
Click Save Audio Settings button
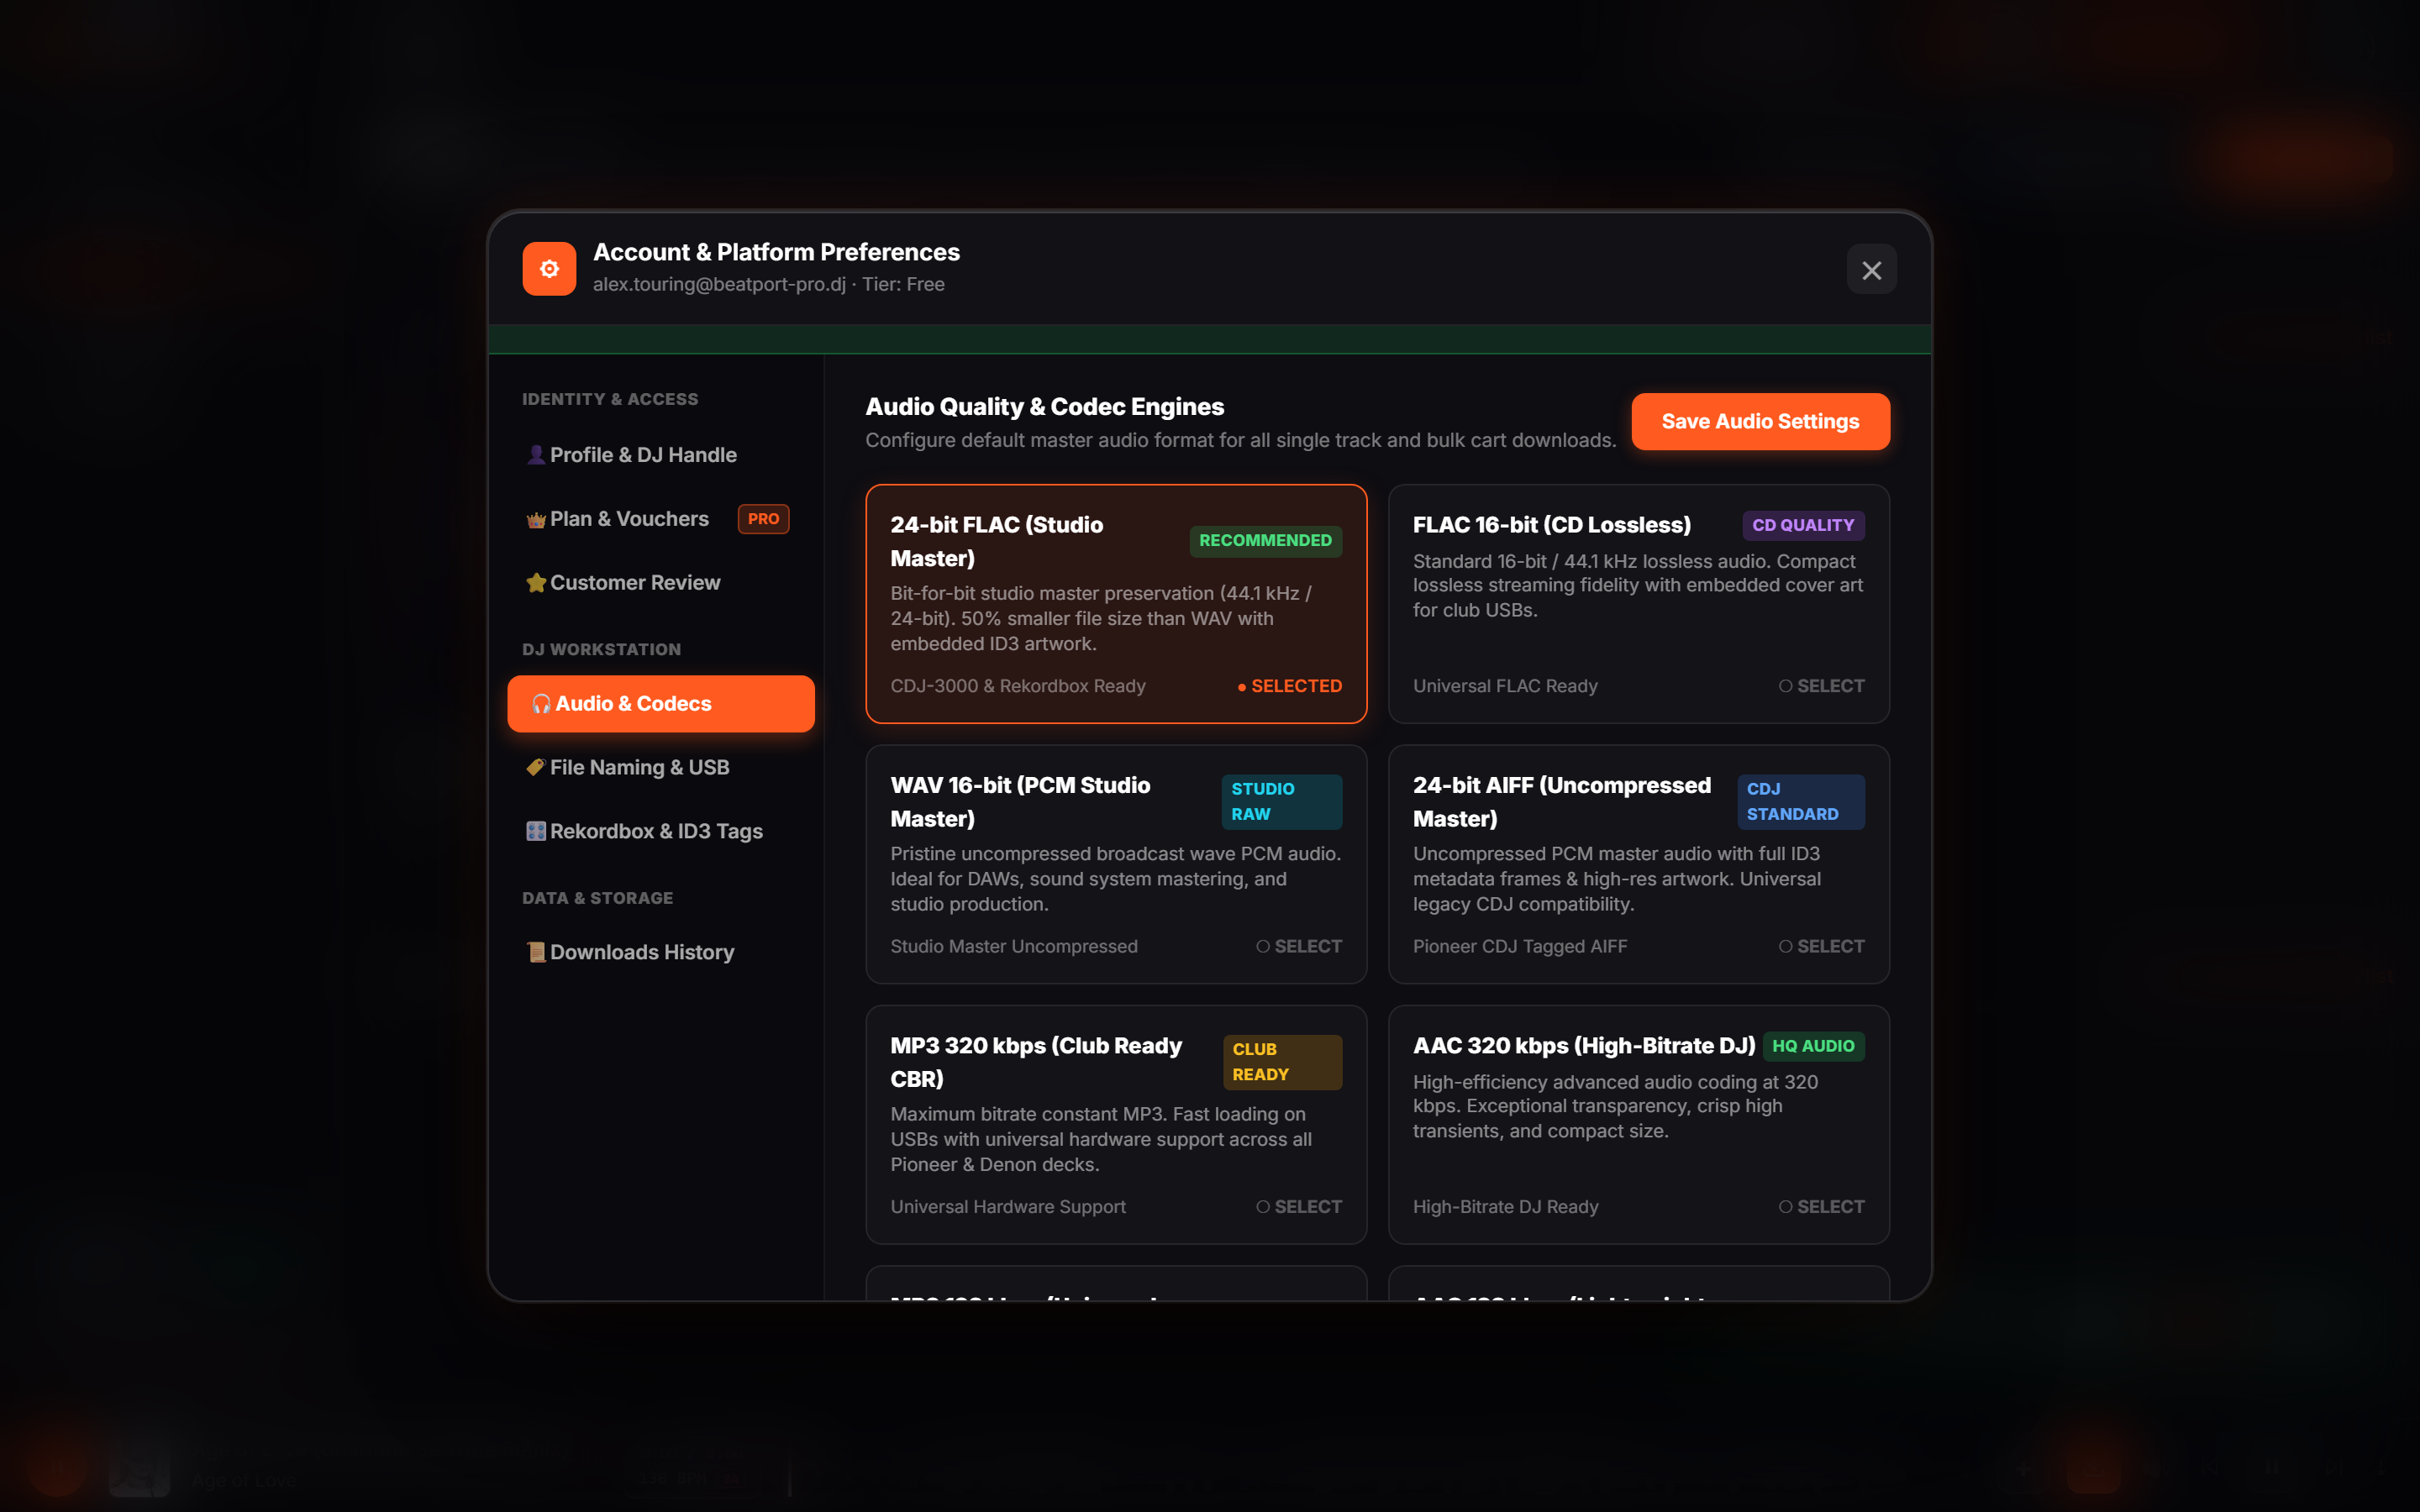click(x=1760, y=422)
